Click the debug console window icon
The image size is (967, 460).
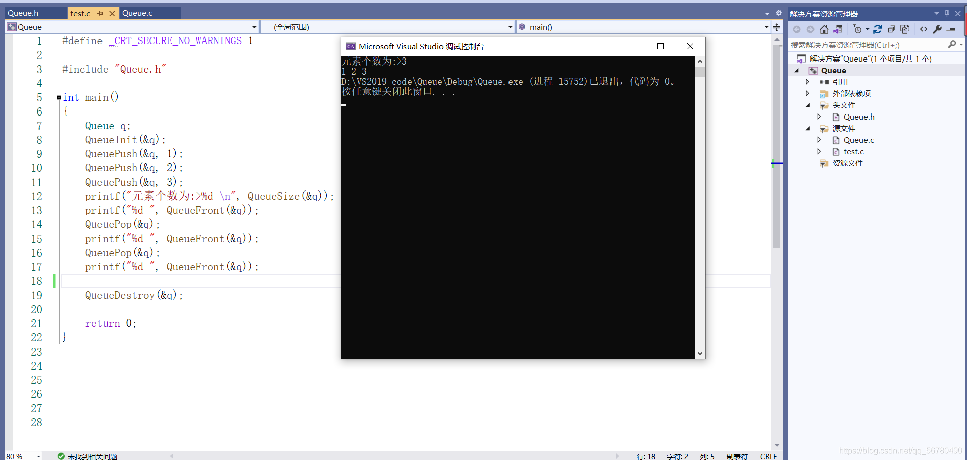[351, 46]
